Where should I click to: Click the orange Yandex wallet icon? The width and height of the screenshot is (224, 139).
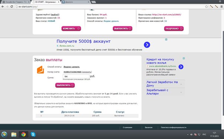40,70
